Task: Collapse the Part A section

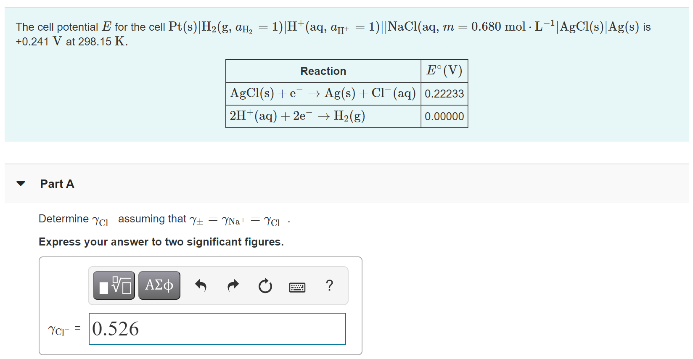Action: click(x=21, y=184)
